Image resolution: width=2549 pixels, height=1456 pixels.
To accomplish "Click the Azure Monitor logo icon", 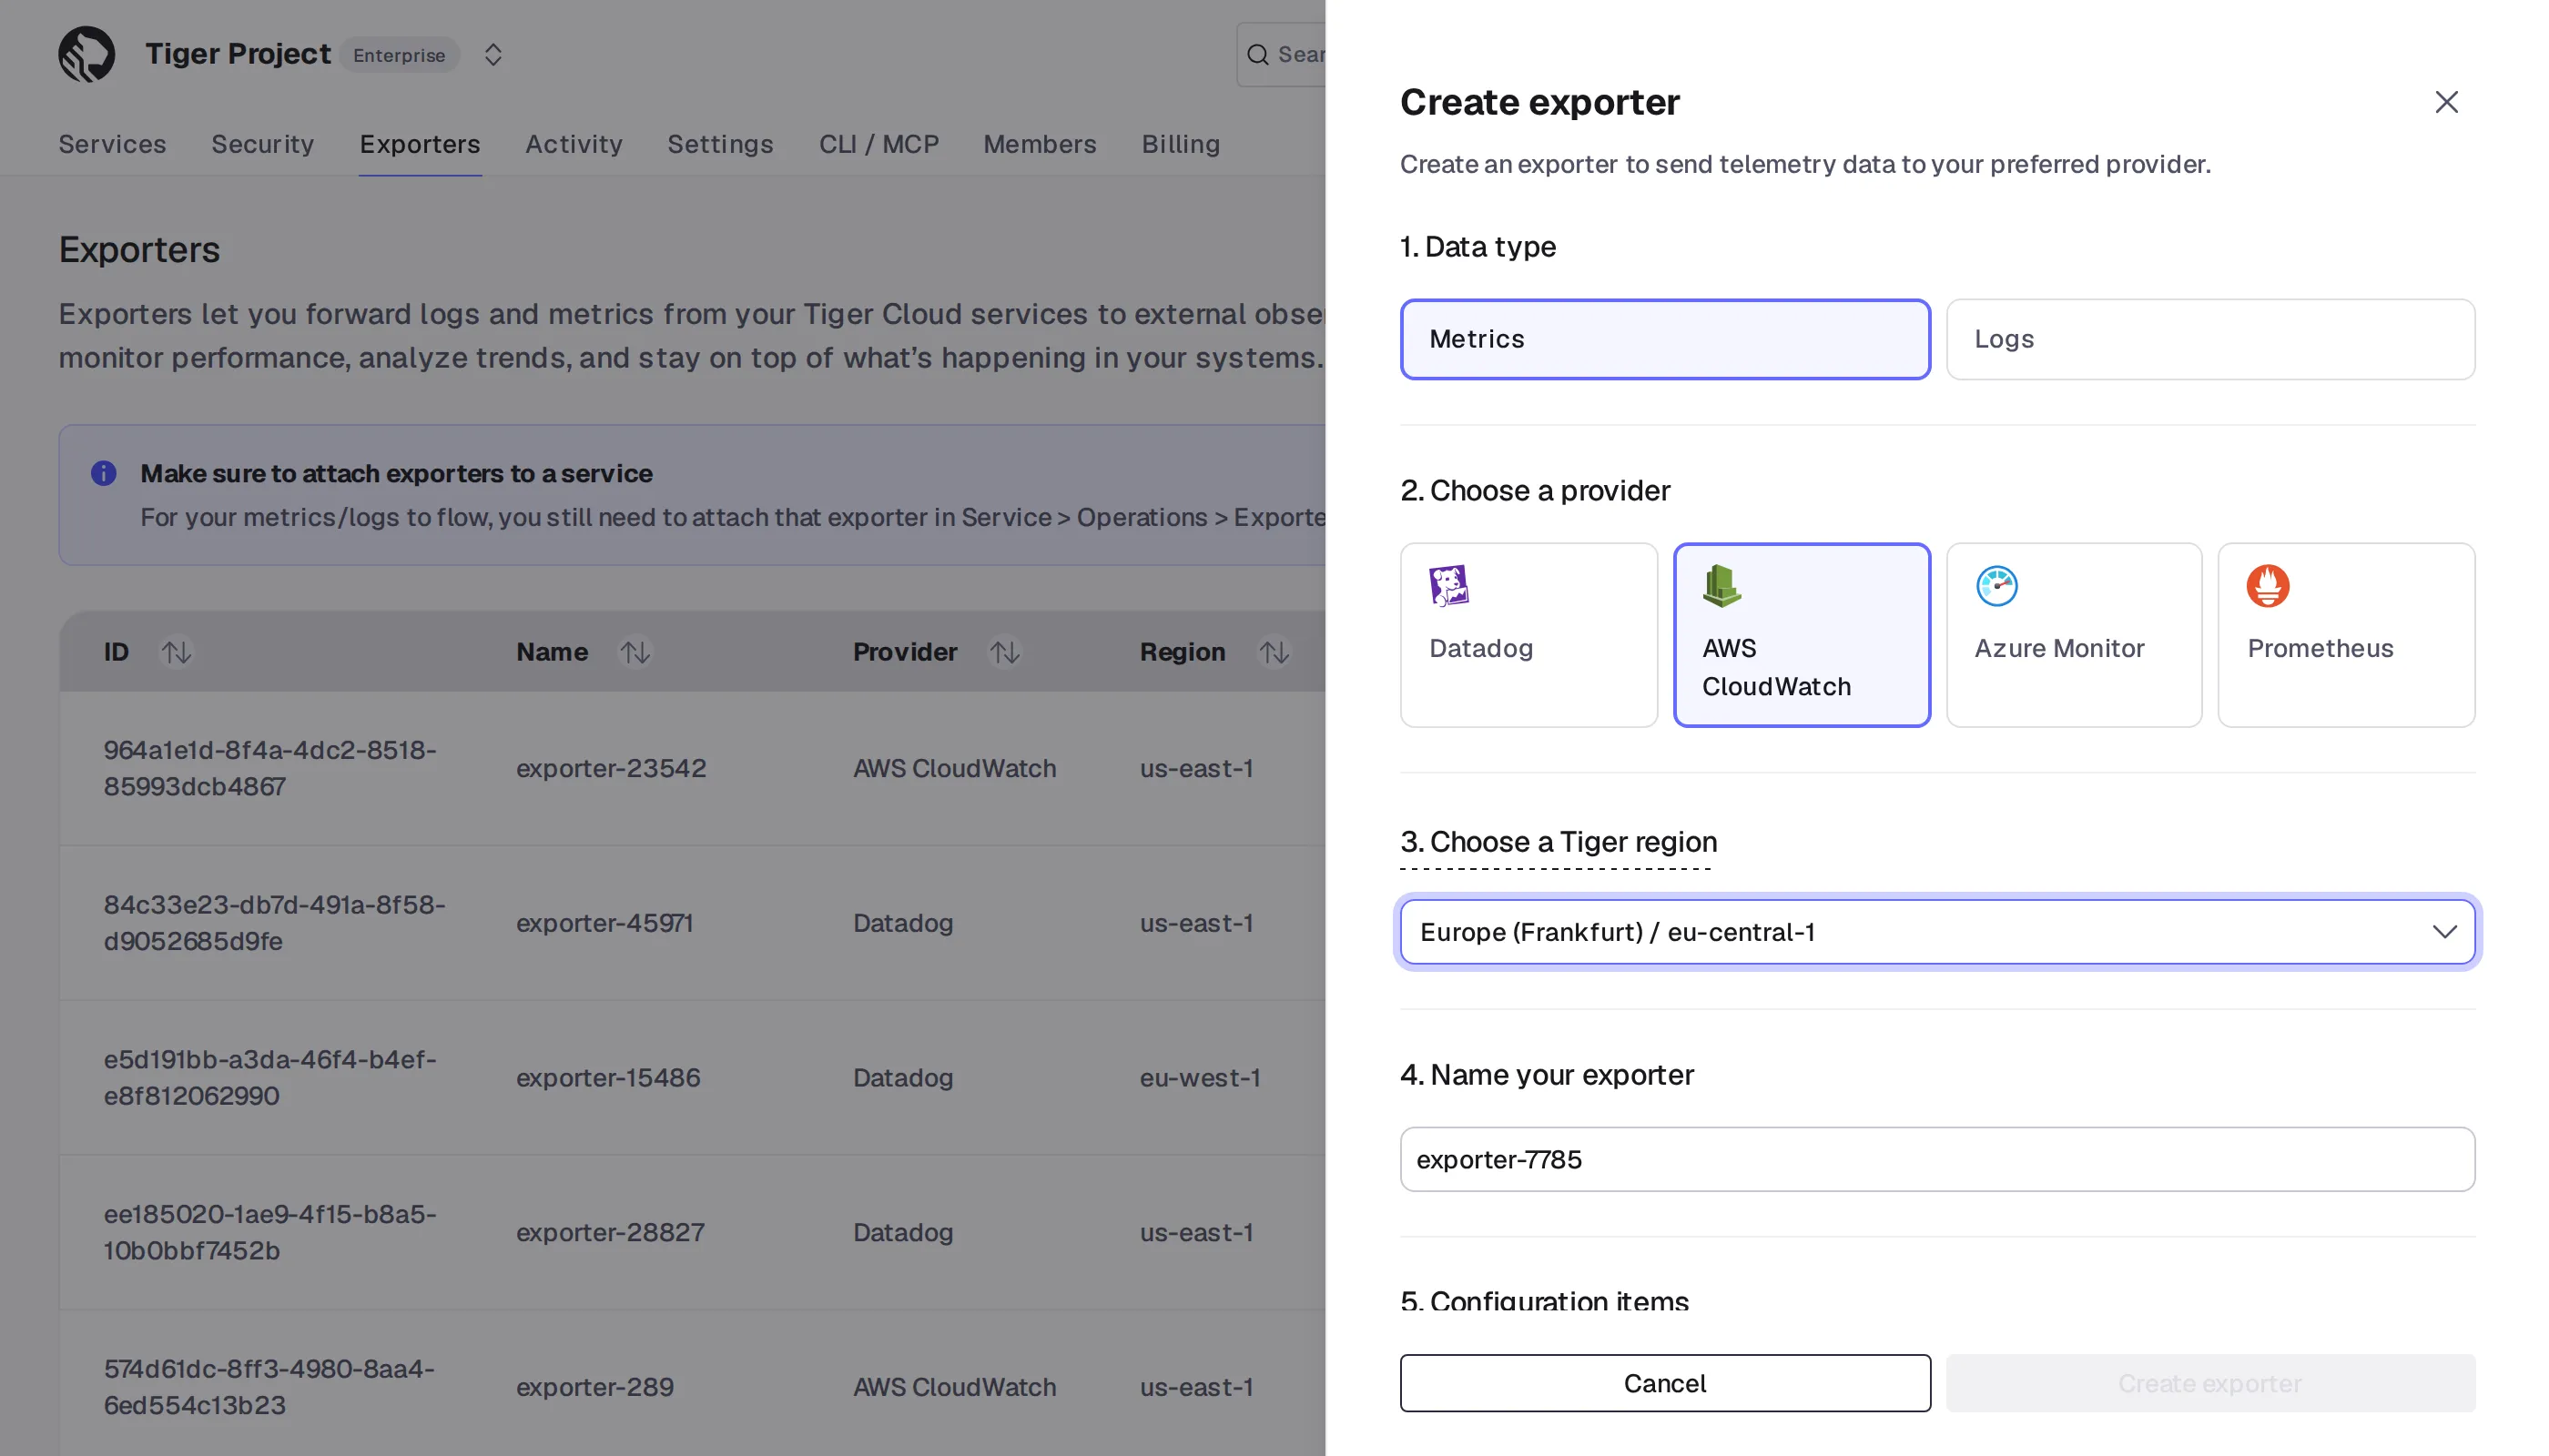I will tap(1996, 586).
